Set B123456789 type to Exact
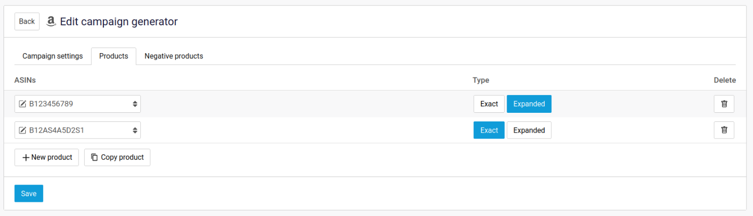The image size is (753, 216). 489,104
